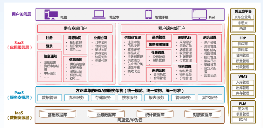This screenshot has height=128, width=263.
Task: Click the smartphone icon beside 智能手机
Action: [x=148, y=15]
